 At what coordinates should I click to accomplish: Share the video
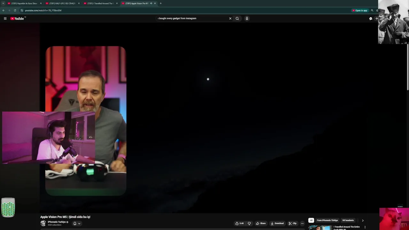(x=261, y=223)
